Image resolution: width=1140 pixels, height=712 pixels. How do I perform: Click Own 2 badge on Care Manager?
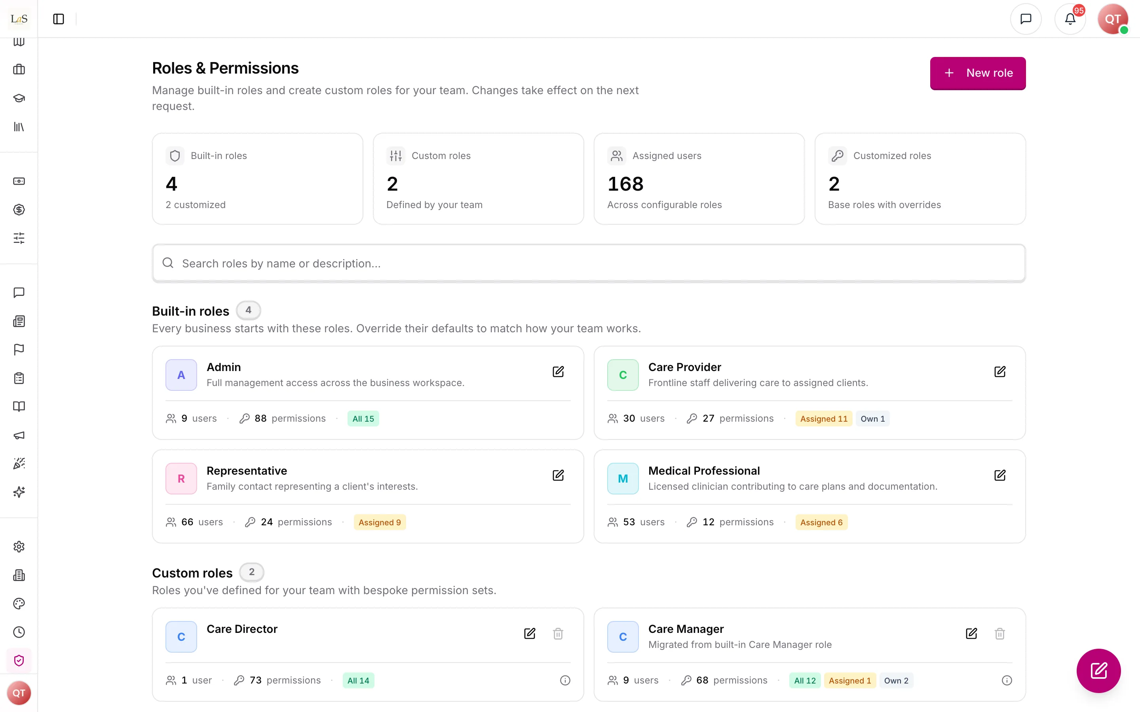(x=896, y=680)
